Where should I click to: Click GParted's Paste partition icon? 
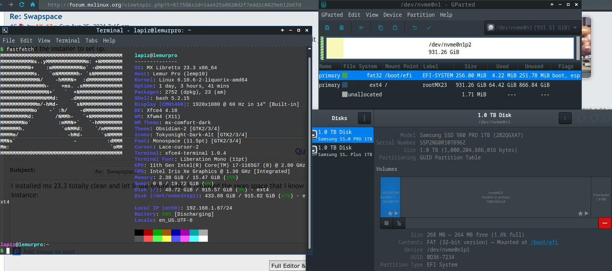point(395,28)
